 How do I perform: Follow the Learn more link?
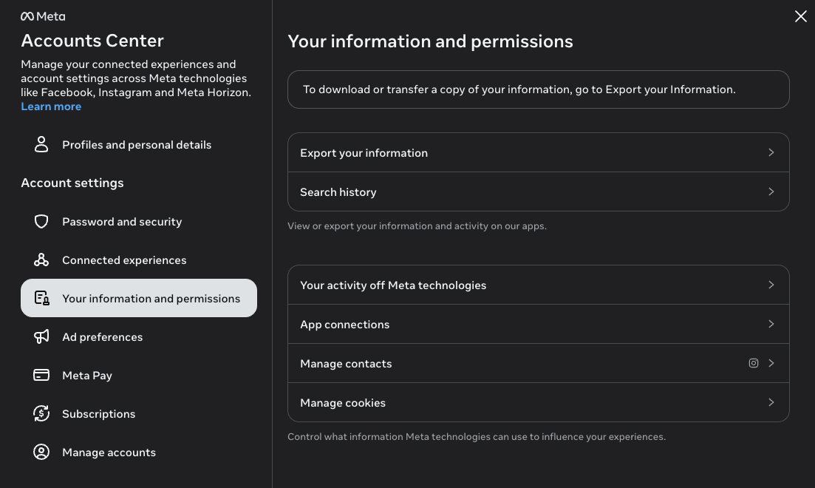point(51,106)
